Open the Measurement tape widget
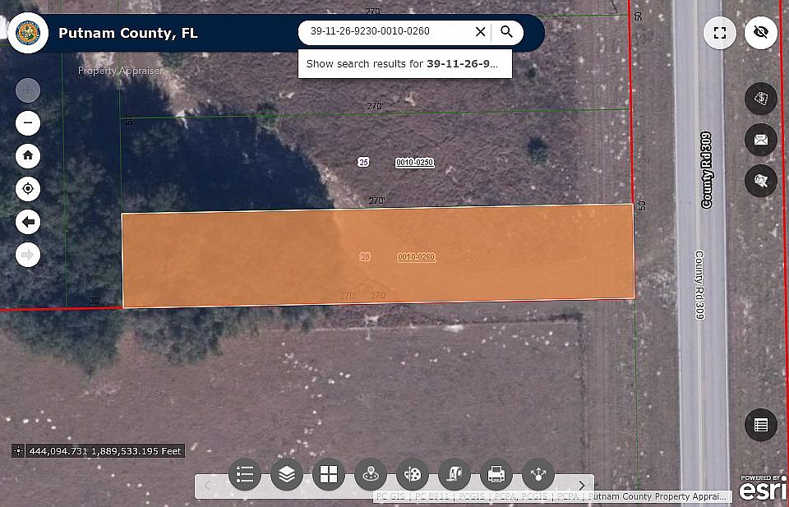The image size is (789, 507). [x=454, y=474]
